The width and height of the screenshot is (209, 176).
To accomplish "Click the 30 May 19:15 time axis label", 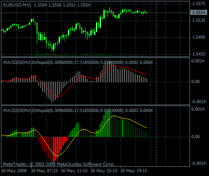I will point(134,171).
